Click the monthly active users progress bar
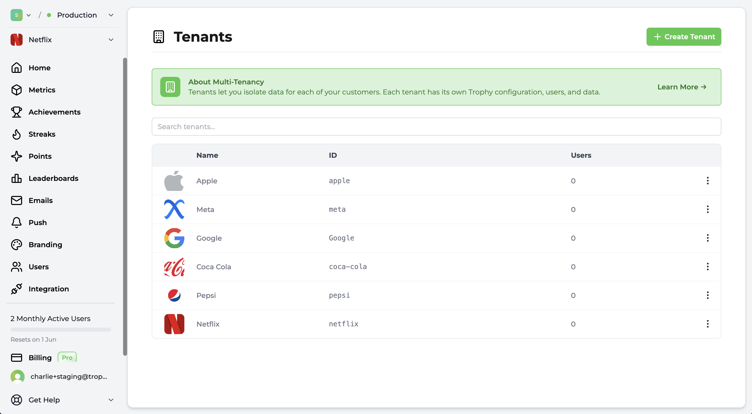This screenshot has height=414, width=752. [x=61, y=330]
